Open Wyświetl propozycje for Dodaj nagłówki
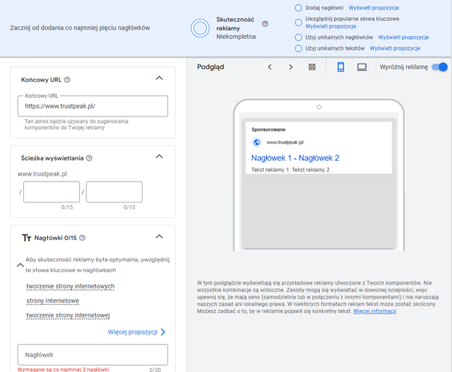The width and height of the screenshot is (452, 372). 374,7
